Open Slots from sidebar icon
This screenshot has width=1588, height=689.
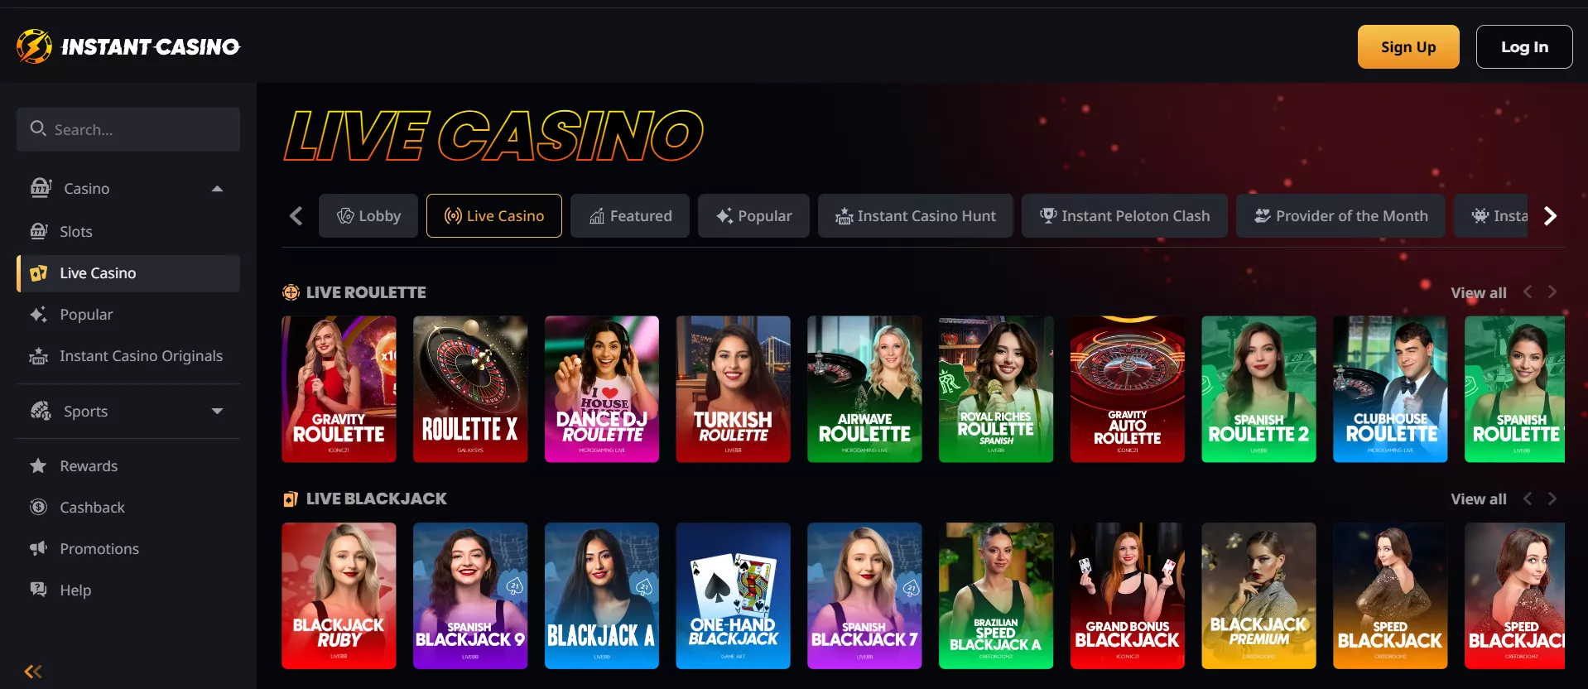[39, 231]
